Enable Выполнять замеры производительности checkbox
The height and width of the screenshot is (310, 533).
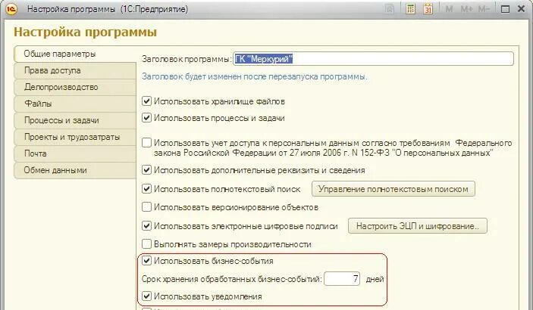(146, 244)
